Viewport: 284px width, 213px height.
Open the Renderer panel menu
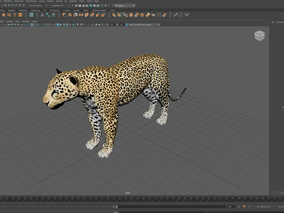click(x=25, y=21)
